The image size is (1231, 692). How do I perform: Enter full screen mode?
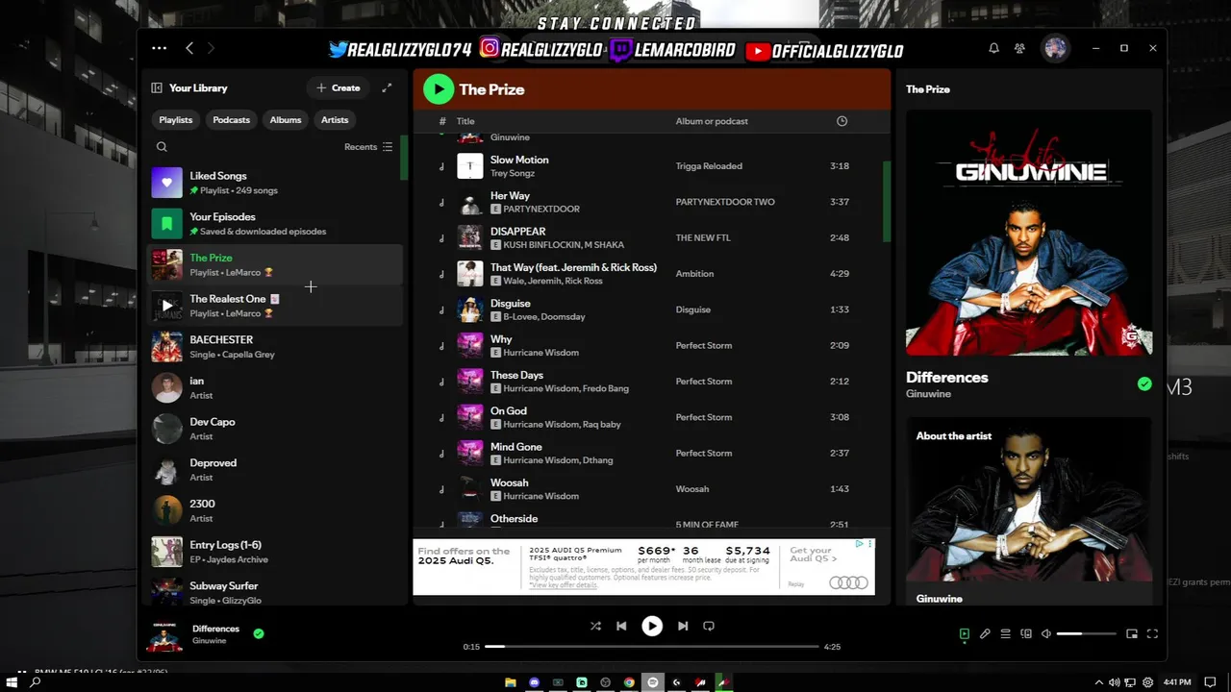(x=1152, y=634)
